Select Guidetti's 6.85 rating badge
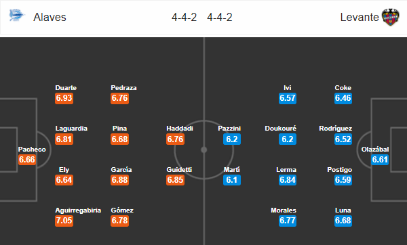This screenshot has height=245, width=407. 176,180
